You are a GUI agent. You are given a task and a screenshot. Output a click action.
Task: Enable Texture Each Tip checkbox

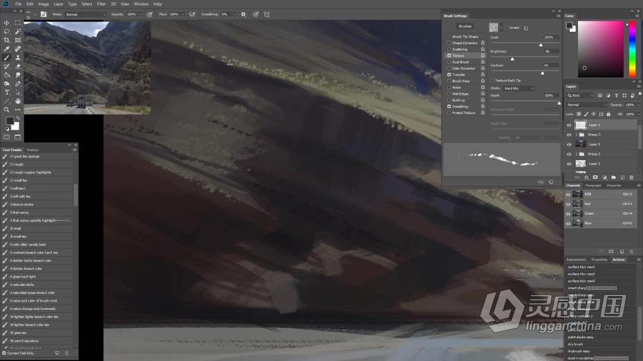point(492,80)
